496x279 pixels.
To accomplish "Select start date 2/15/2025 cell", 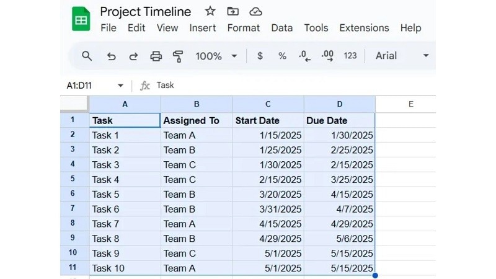I will point(268,179).
